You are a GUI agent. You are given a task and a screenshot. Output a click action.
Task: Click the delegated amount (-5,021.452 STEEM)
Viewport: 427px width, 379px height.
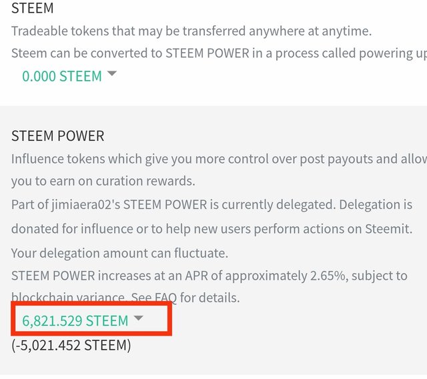click(x=71, y=345)
